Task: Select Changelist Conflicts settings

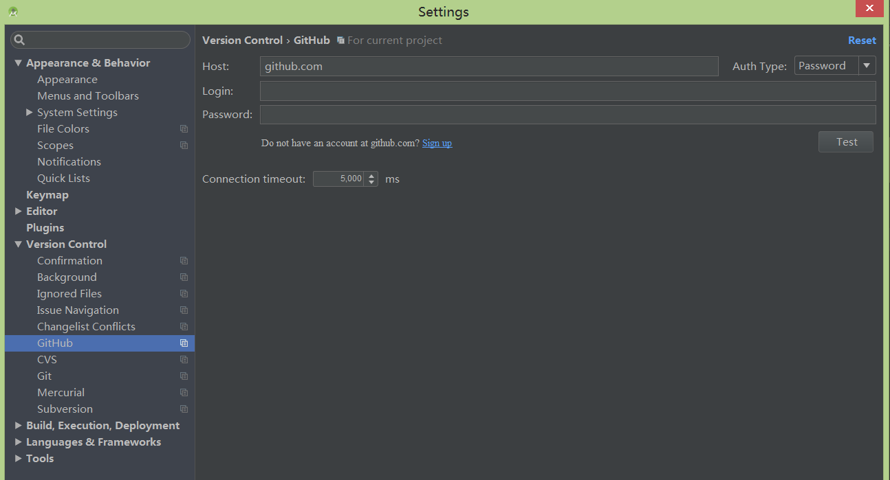Action: click(86, 327)
